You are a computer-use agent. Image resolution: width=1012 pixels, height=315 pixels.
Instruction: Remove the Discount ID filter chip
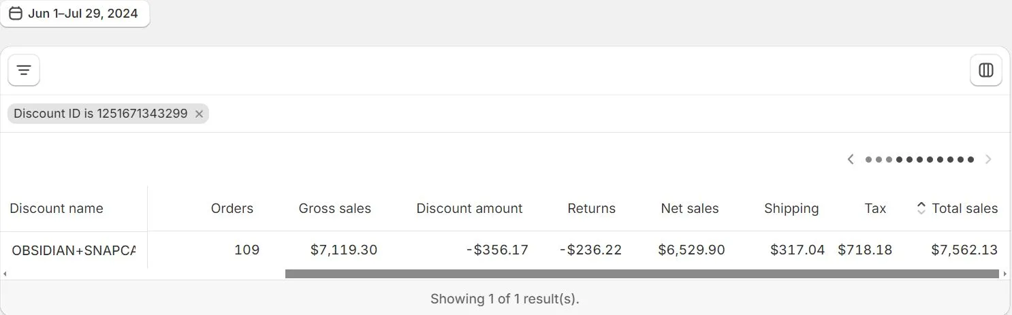click(199, 114)
